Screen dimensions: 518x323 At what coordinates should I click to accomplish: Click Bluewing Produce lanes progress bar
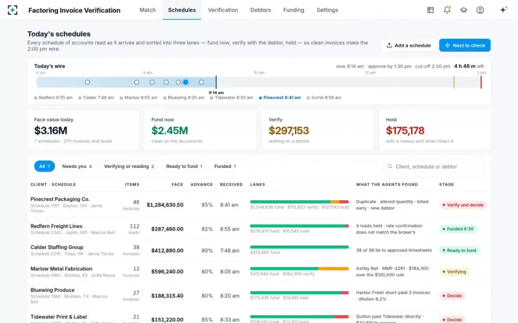pos(299,292)
